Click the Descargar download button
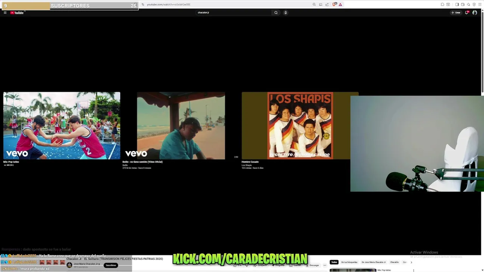This screenshot has width=484, height=272. point(312,265)
